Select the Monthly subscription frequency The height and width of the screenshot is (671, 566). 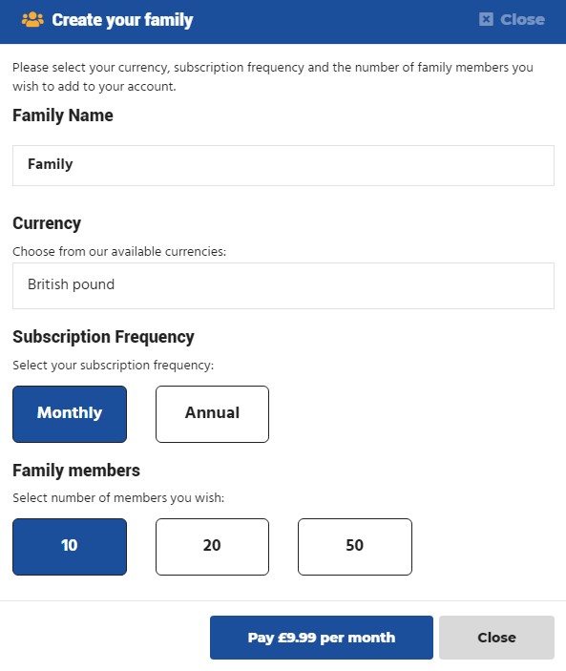pos(70,414)
